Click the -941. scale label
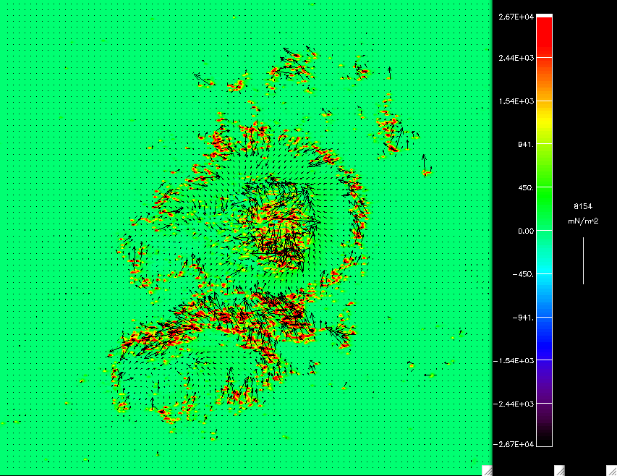This screenshot has width=617, height=476. [523, 318]
